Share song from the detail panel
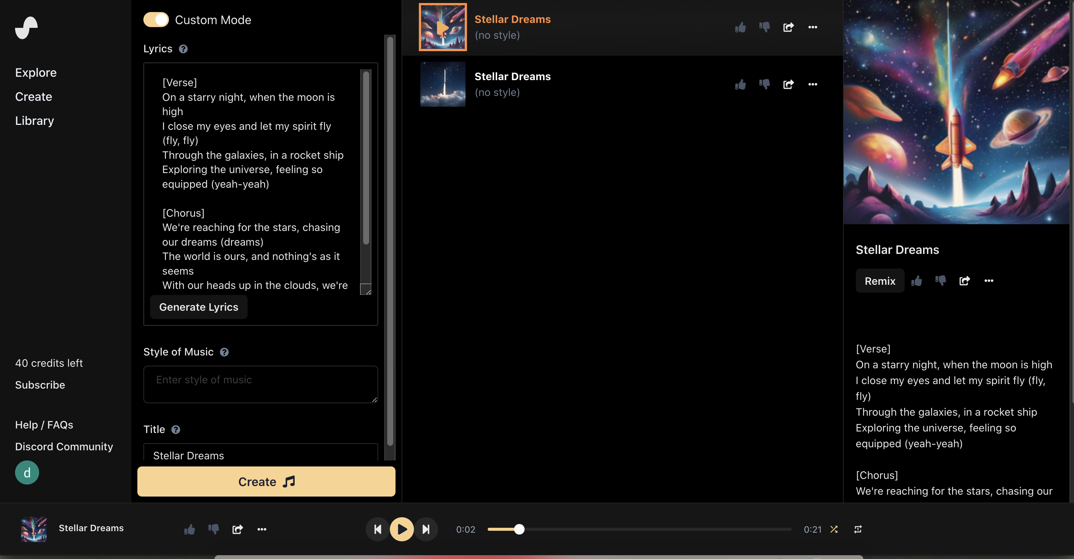The width and height of the screenshot is (1074, 559). [x=965, y=281]
